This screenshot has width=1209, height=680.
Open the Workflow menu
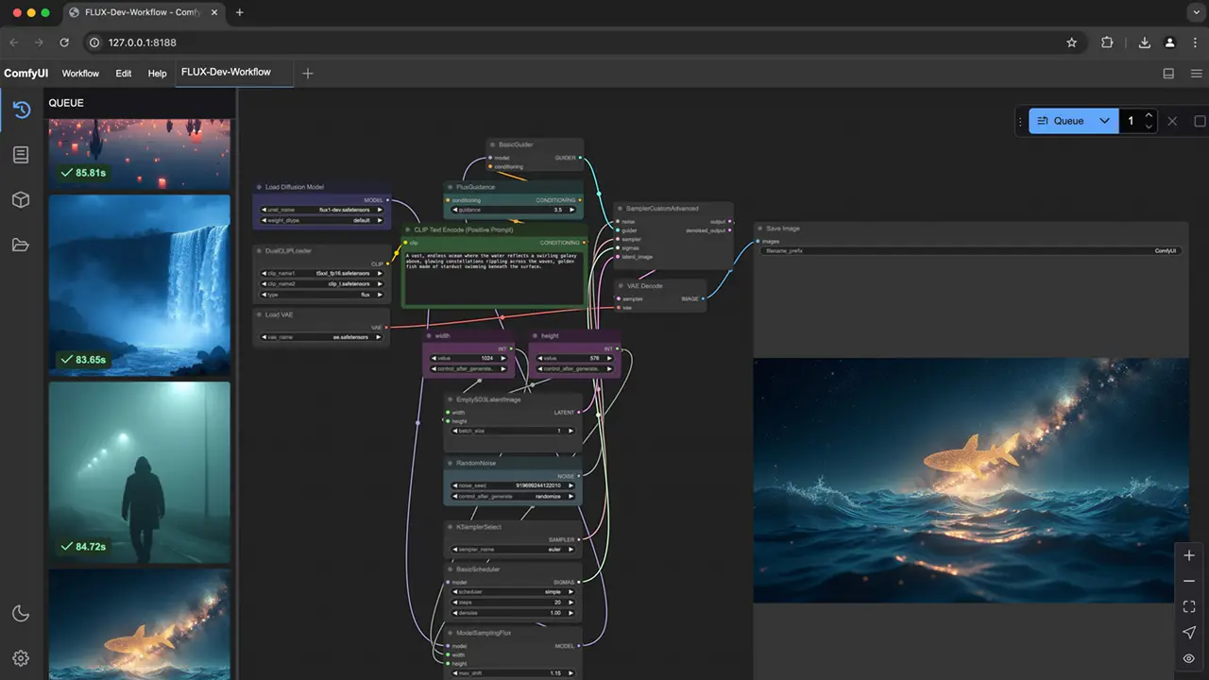coord(80,73)
